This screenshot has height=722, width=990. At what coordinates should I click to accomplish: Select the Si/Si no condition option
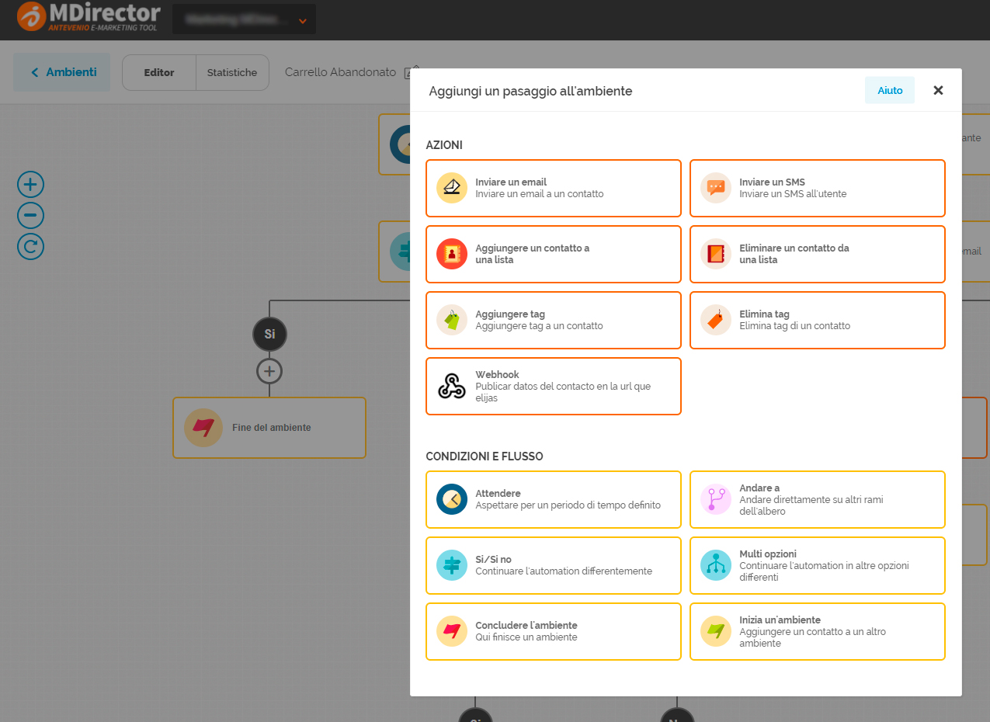(x=553, y=565)
